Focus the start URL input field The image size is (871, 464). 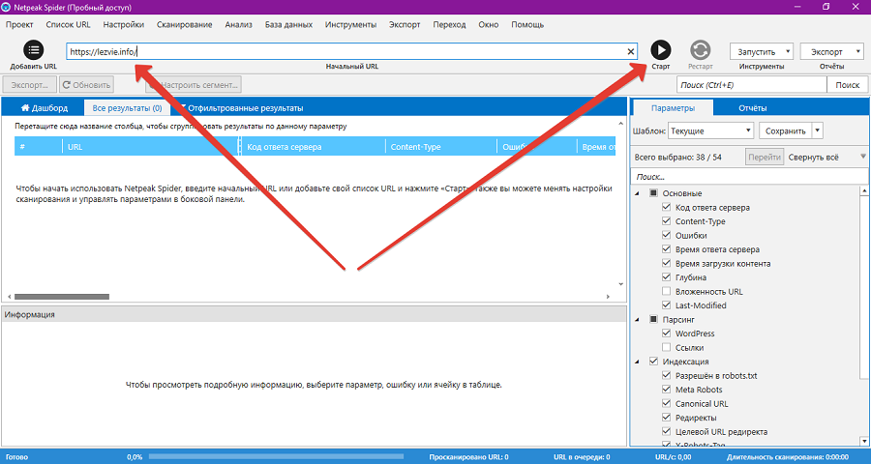point(351,51)
